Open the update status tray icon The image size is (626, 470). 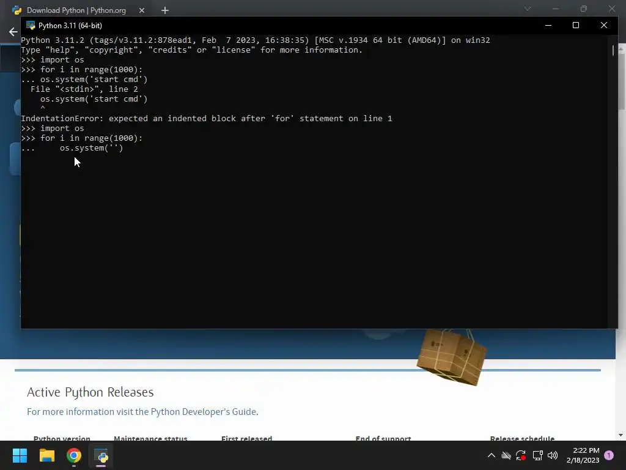(x=521, y=455)
